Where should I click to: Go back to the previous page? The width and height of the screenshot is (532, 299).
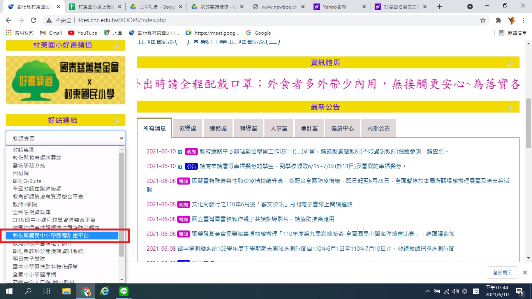click(x=9, y=20)
